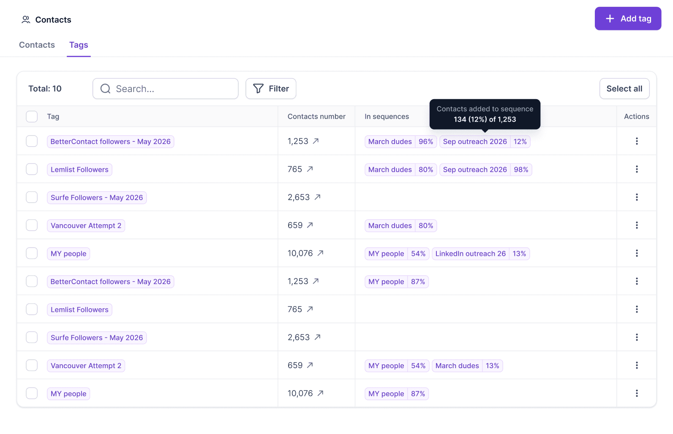
Task: Open three-dot menu for Lemlist Followers row without sequences
Action: click(x=637, y=309)
